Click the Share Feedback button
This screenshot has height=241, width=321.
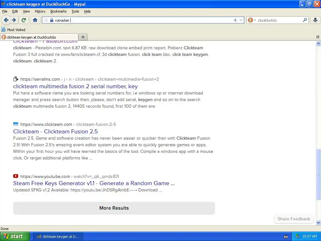click(294, 219)
